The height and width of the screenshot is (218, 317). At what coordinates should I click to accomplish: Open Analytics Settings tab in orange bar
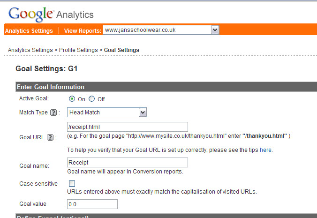[x=29, y=31]
